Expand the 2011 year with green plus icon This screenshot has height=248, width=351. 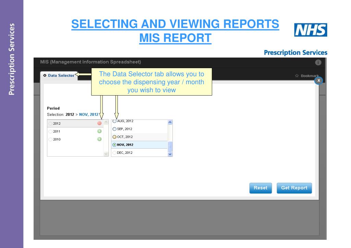(x=99, y=131)
